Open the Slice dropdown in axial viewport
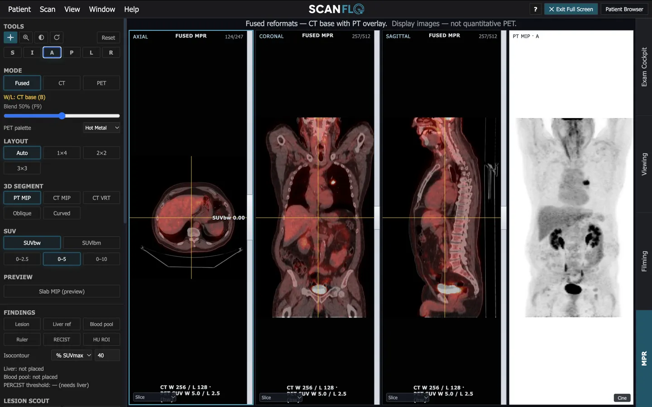Screen dimensions: 652x407 coord(154,398)
